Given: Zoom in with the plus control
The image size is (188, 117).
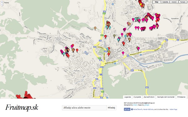Looking at the screenshot, I should point(2,2).
